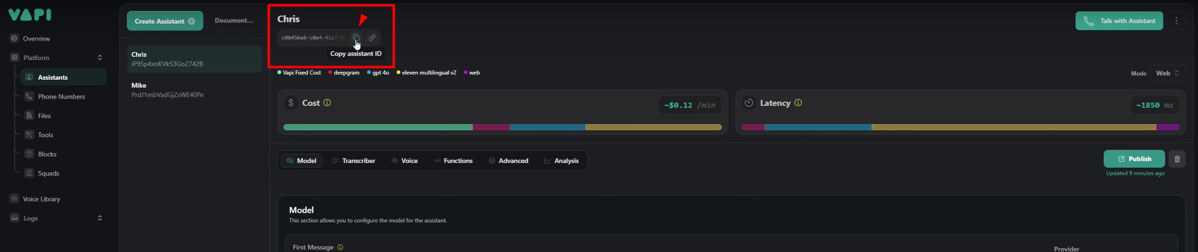This screenshot has width=1198, height=252.
Task: Click the Assistants sidebar icon
Action: click(x=29, y=77)
